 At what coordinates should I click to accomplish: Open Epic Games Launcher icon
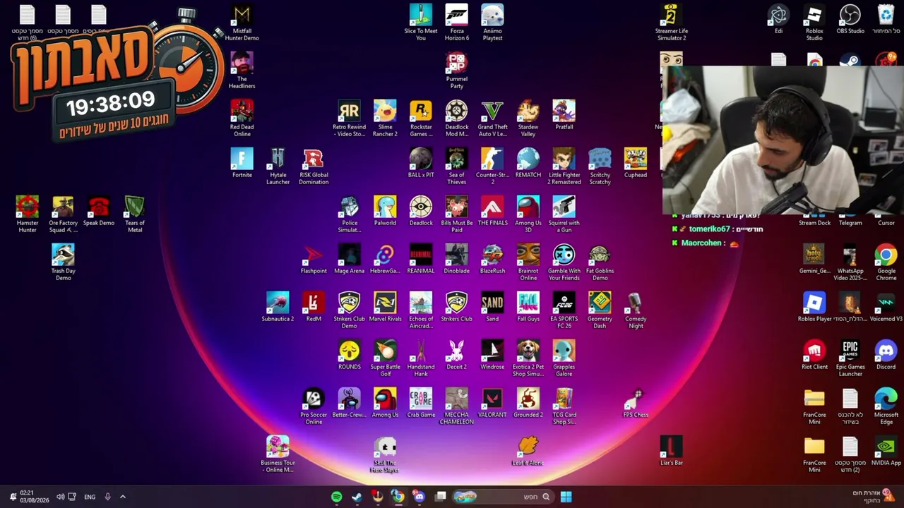coord(850,358)
